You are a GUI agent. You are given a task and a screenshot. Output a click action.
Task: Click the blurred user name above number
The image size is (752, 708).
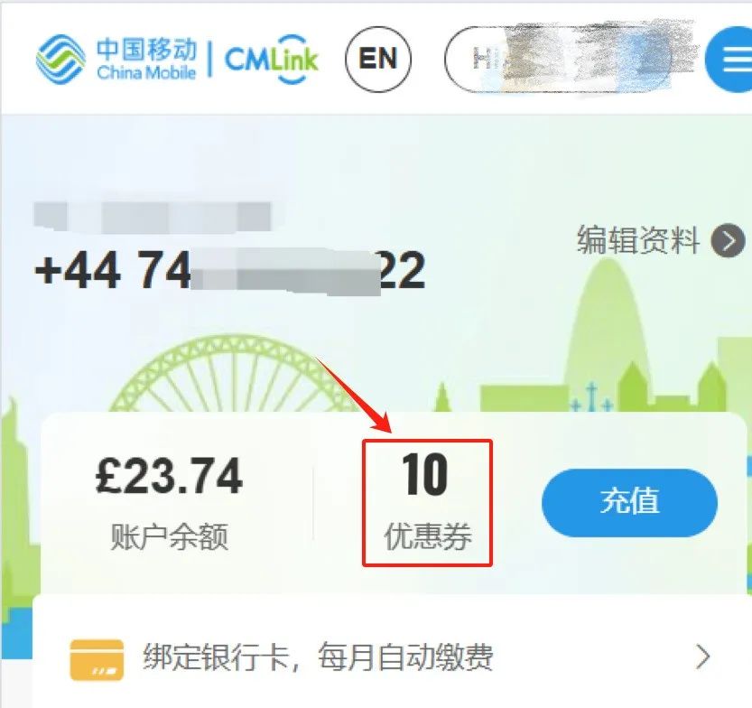153,217
